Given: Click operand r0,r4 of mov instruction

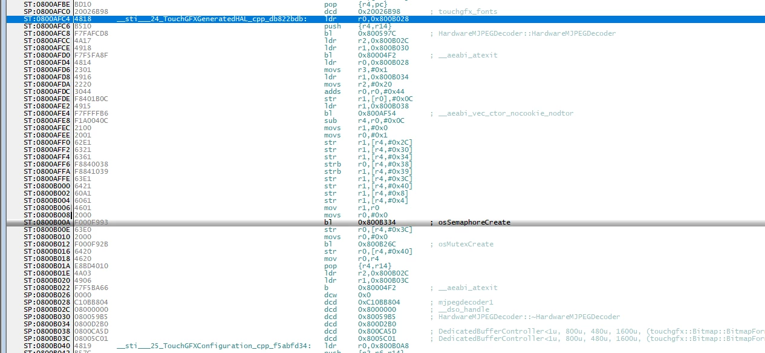Looking at the screenshot, I should pos(369,259).
